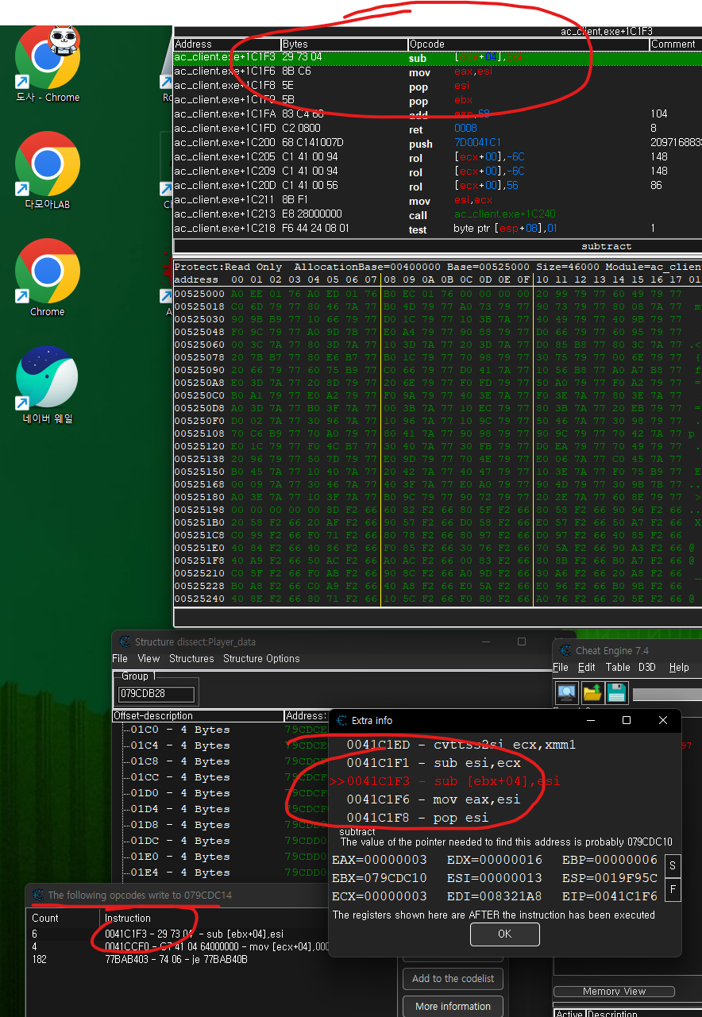The image size is (702, 1017).
Task: Maximize the Extra info dialog window
Action: pos(626,720)
